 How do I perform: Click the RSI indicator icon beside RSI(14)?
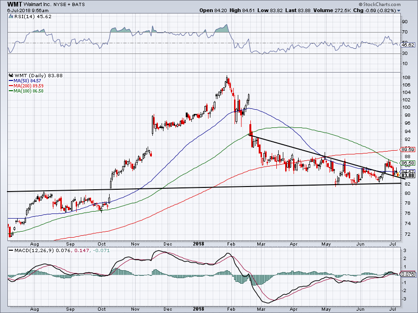pyautogui.click(x=11, y=17)
